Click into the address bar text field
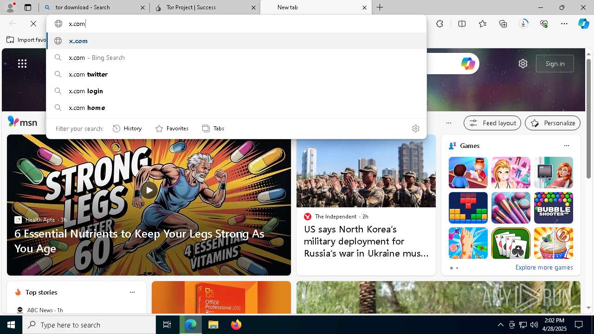This screenshot has width=594, height=334. tap(236, 24)
